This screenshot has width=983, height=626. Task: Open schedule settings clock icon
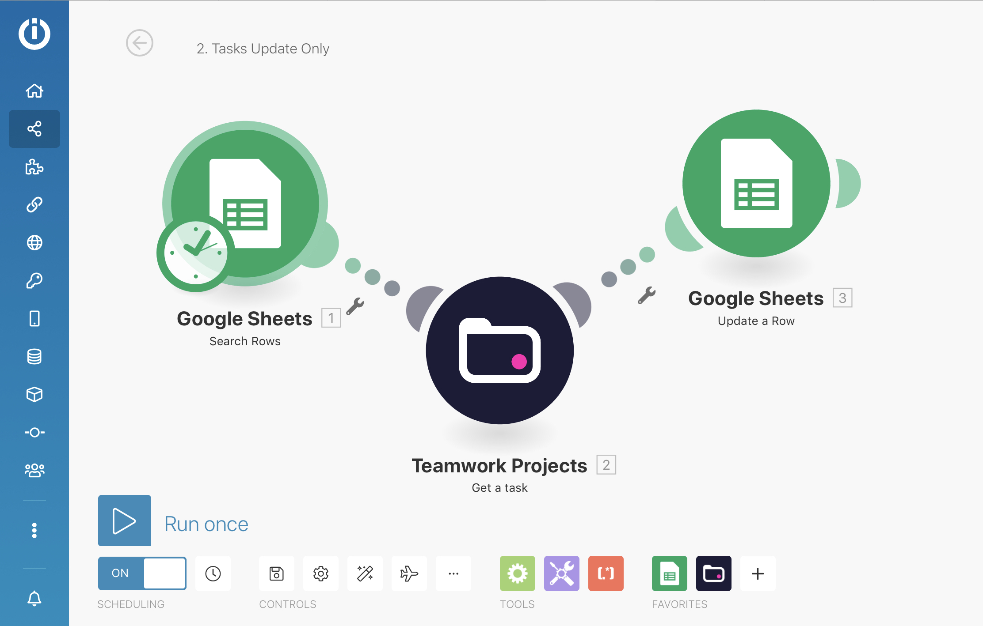213,573
